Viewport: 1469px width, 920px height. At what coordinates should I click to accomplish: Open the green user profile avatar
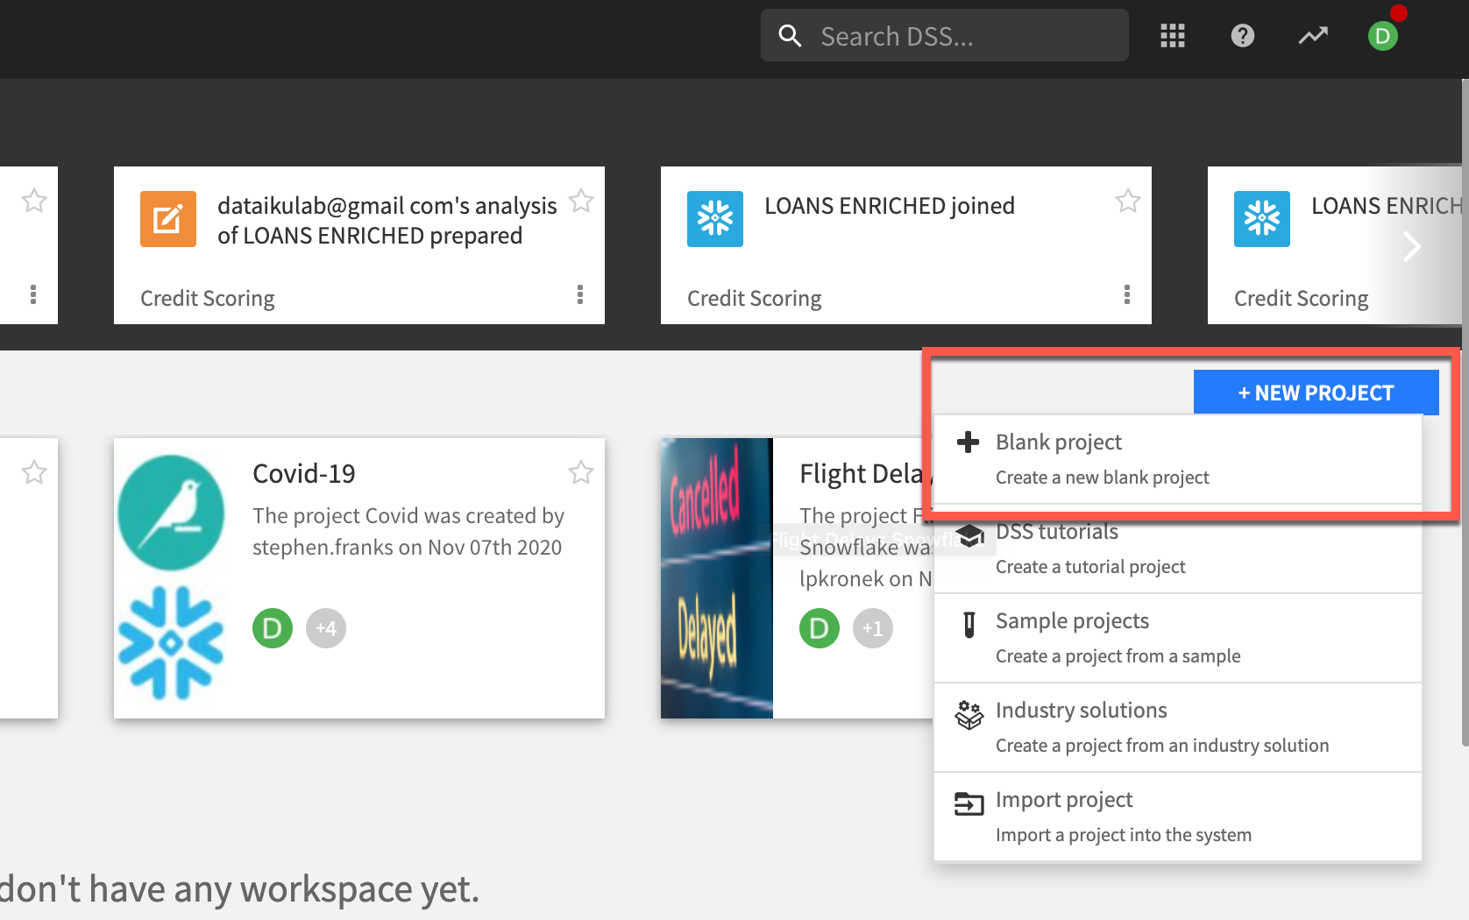click(1382, 36)
